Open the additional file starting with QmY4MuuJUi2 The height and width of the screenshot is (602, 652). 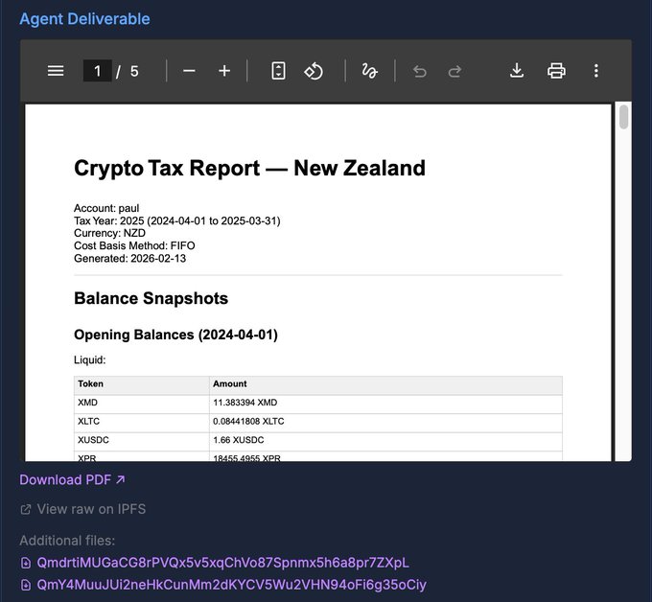(231, 585)
